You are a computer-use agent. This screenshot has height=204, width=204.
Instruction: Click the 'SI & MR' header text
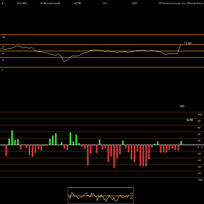pyautogui.click(x=22, y=3)
